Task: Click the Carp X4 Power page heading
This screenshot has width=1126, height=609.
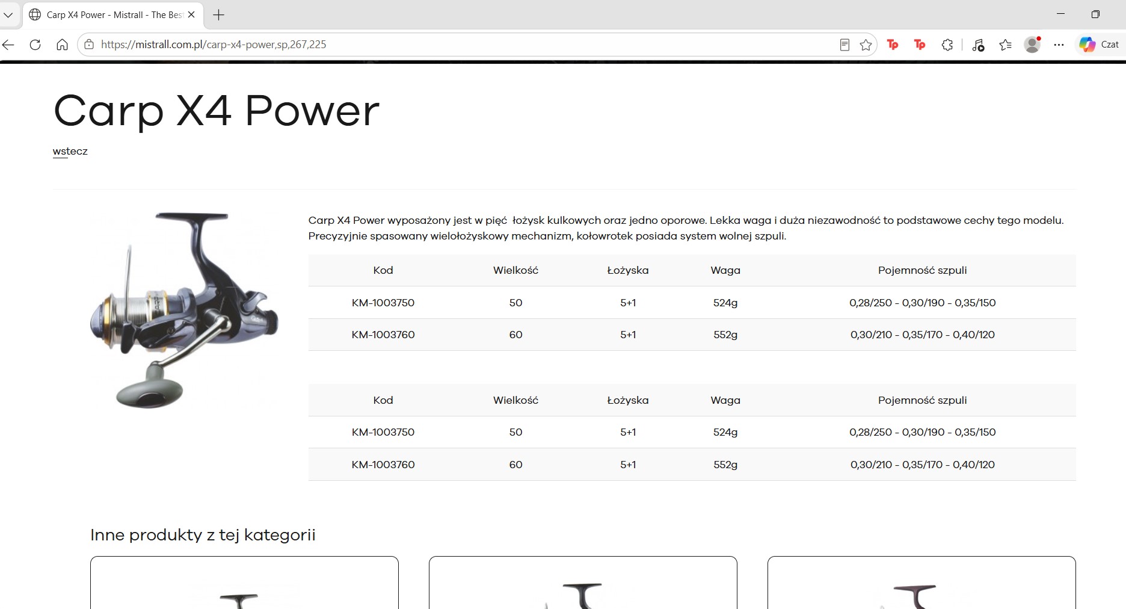Action: pyautogui.click(x=217, y=111)
